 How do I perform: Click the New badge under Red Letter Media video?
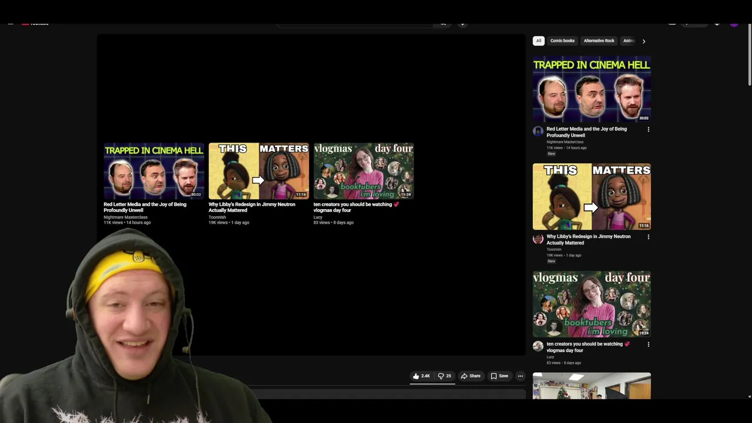(551, 153)
